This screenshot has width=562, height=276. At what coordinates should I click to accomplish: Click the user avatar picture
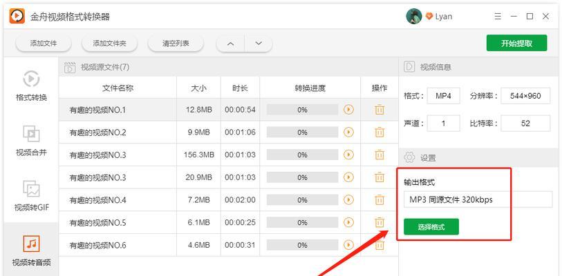(413, 17)
